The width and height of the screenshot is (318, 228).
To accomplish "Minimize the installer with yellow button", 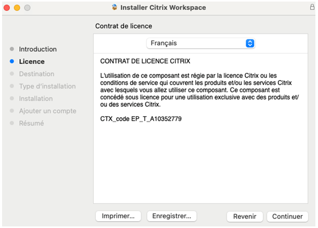I will tap(17, 8).
